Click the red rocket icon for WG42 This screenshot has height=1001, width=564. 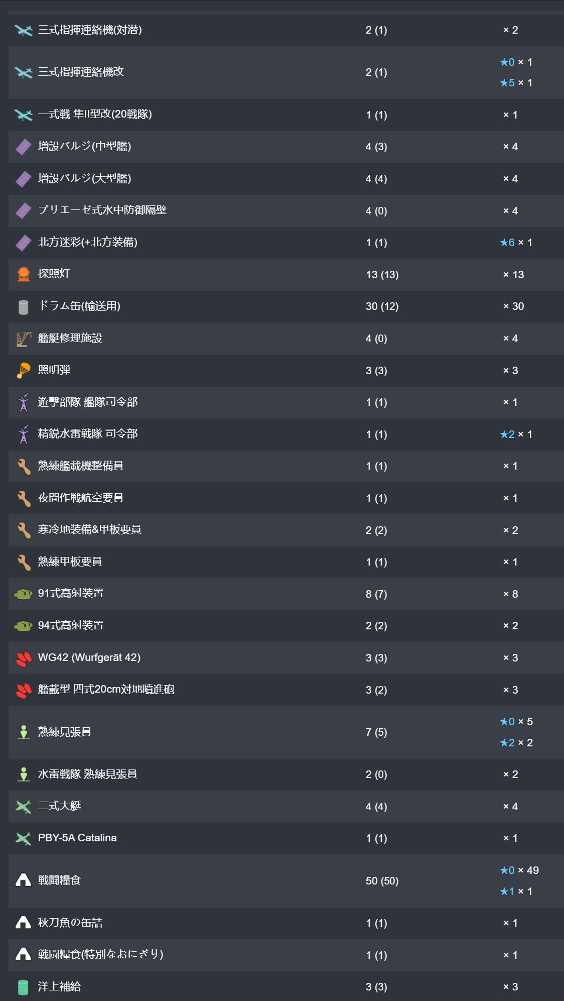point(24,658)
